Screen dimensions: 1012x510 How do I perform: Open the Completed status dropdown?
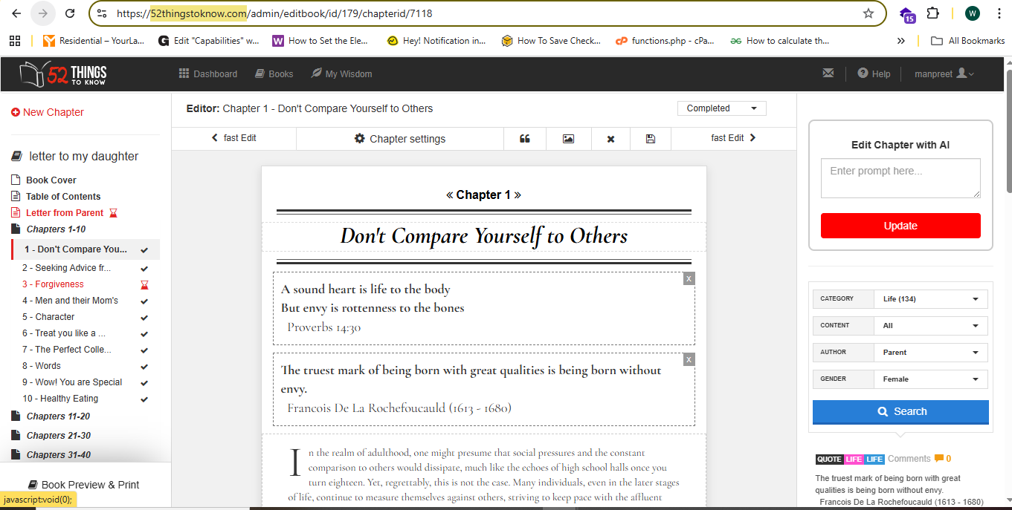pos(721,108)
